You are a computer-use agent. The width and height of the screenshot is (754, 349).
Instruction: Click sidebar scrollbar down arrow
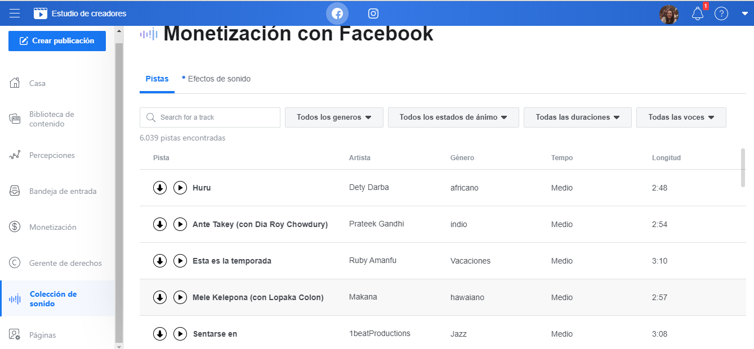pos(119,346)
